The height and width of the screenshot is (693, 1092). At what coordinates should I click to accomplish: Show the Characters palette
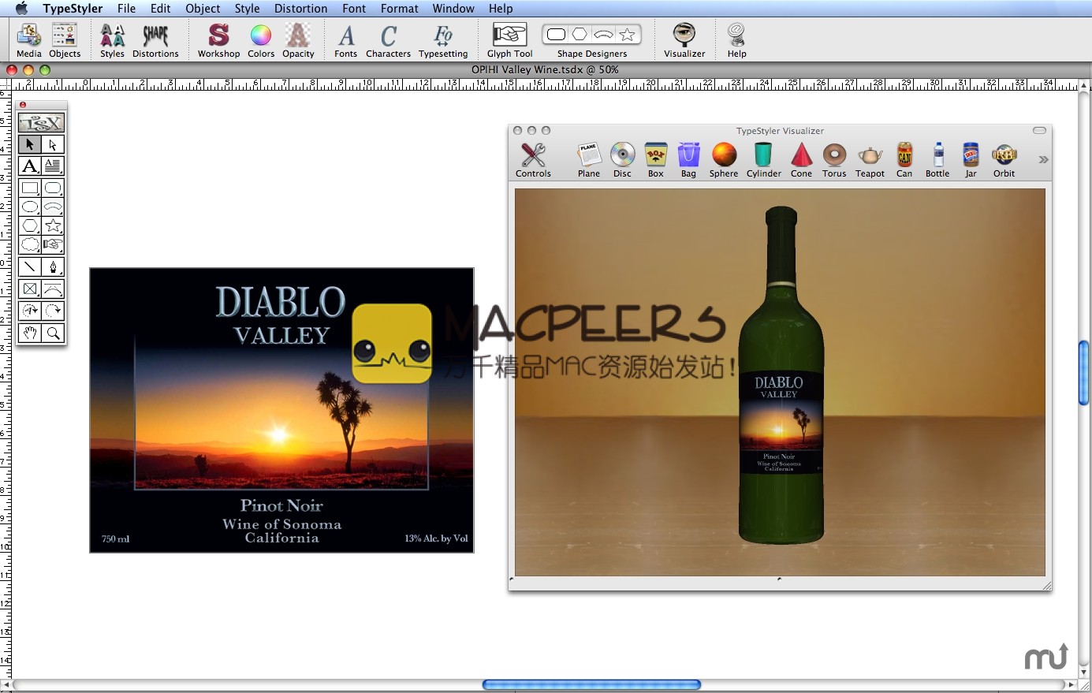click(388, 40)
